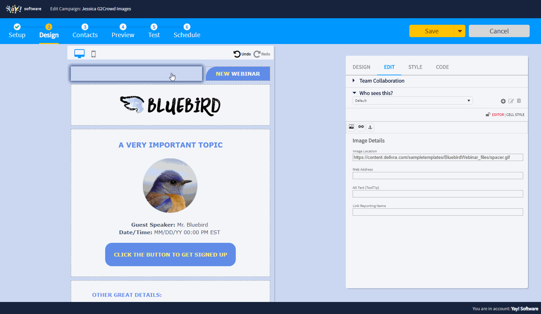This screenshot has width=541, height=314.
Task: Open the DESIGN tab in side panel
Action: [x=361, y=67]
